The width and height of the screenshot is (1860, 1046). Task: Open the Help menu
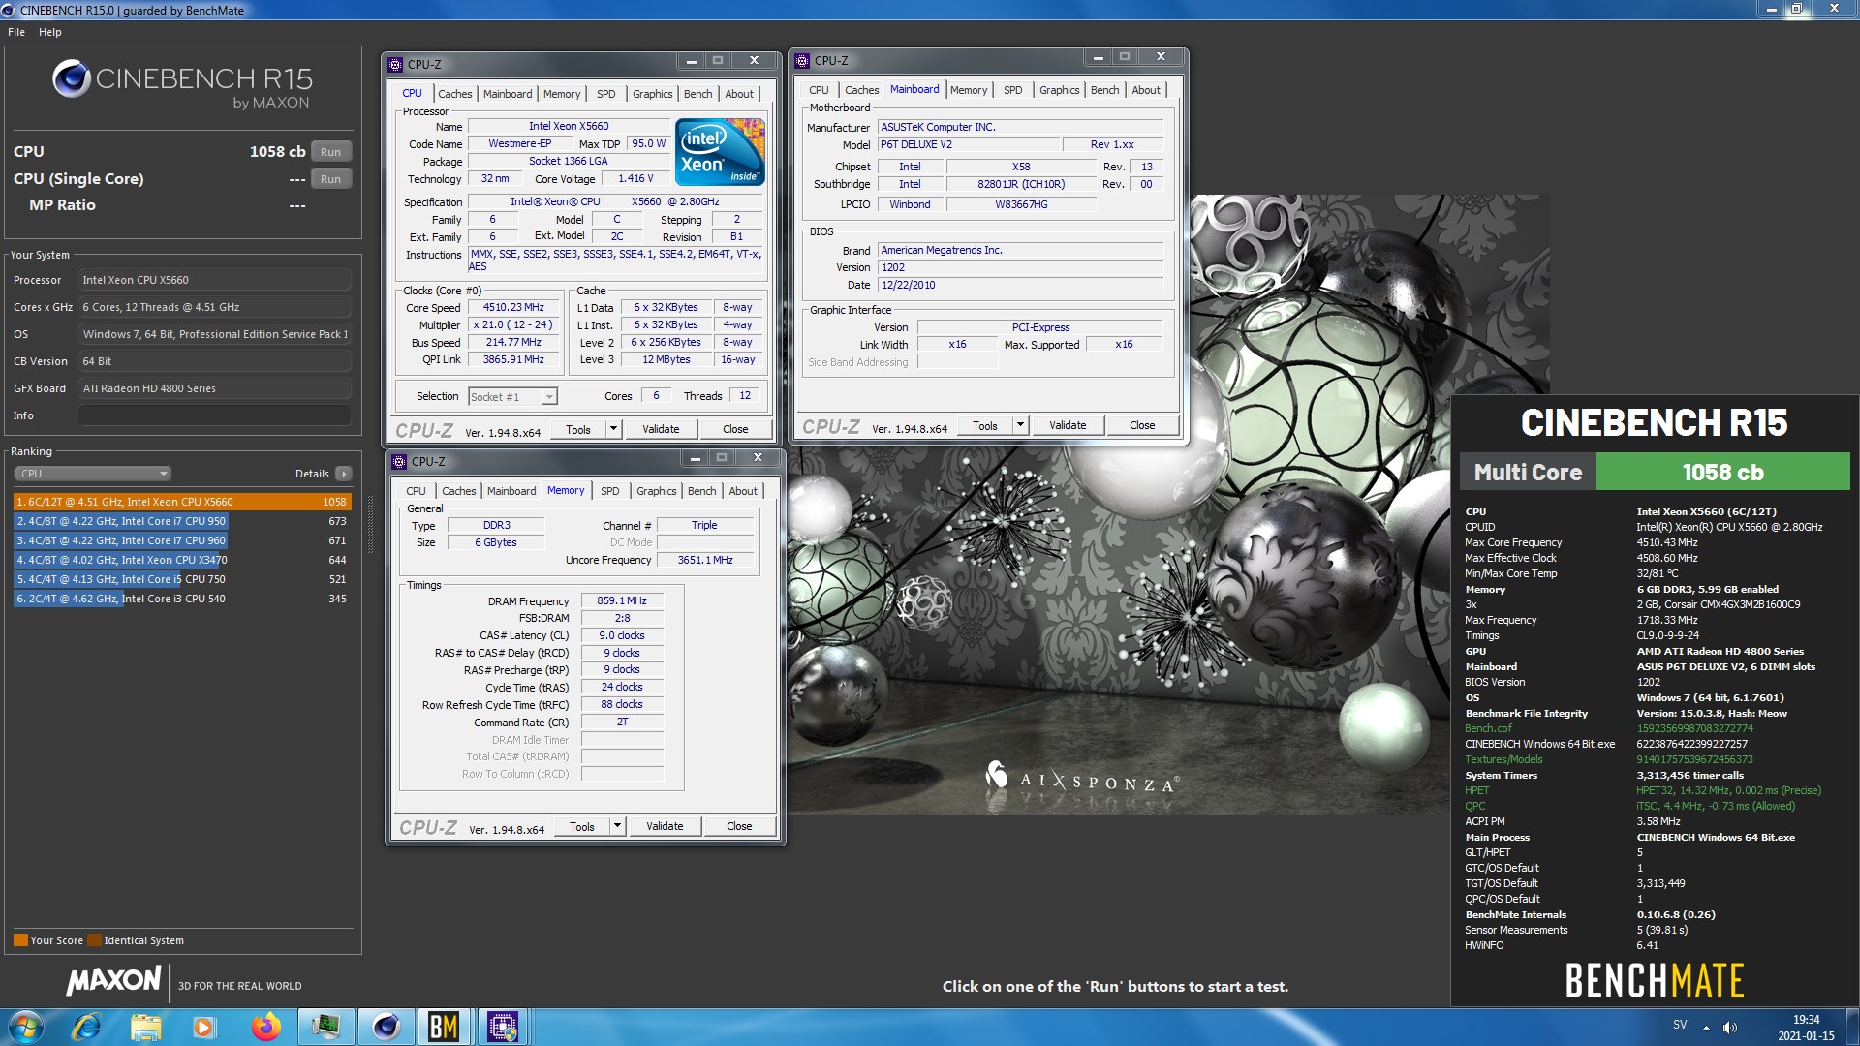click(50, 32)
